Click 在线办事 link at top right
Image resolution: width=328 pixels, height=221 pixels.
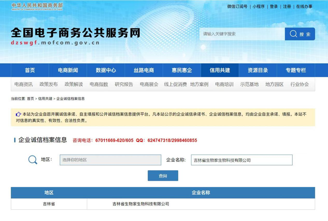tap(304, 6)
